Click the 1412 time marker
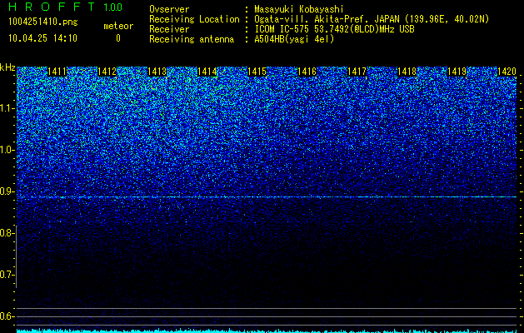This screenshot has width=524, height=333. point(107,72)
